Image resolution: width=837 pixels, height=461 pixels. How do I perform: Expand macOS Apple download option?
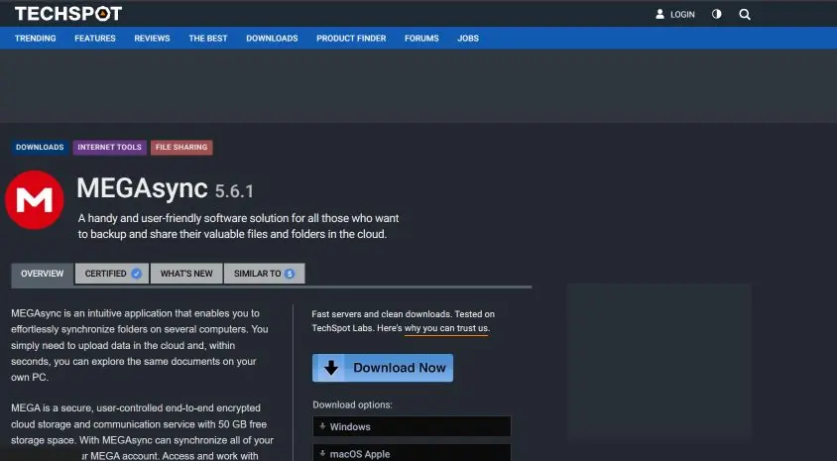(412, 453)
